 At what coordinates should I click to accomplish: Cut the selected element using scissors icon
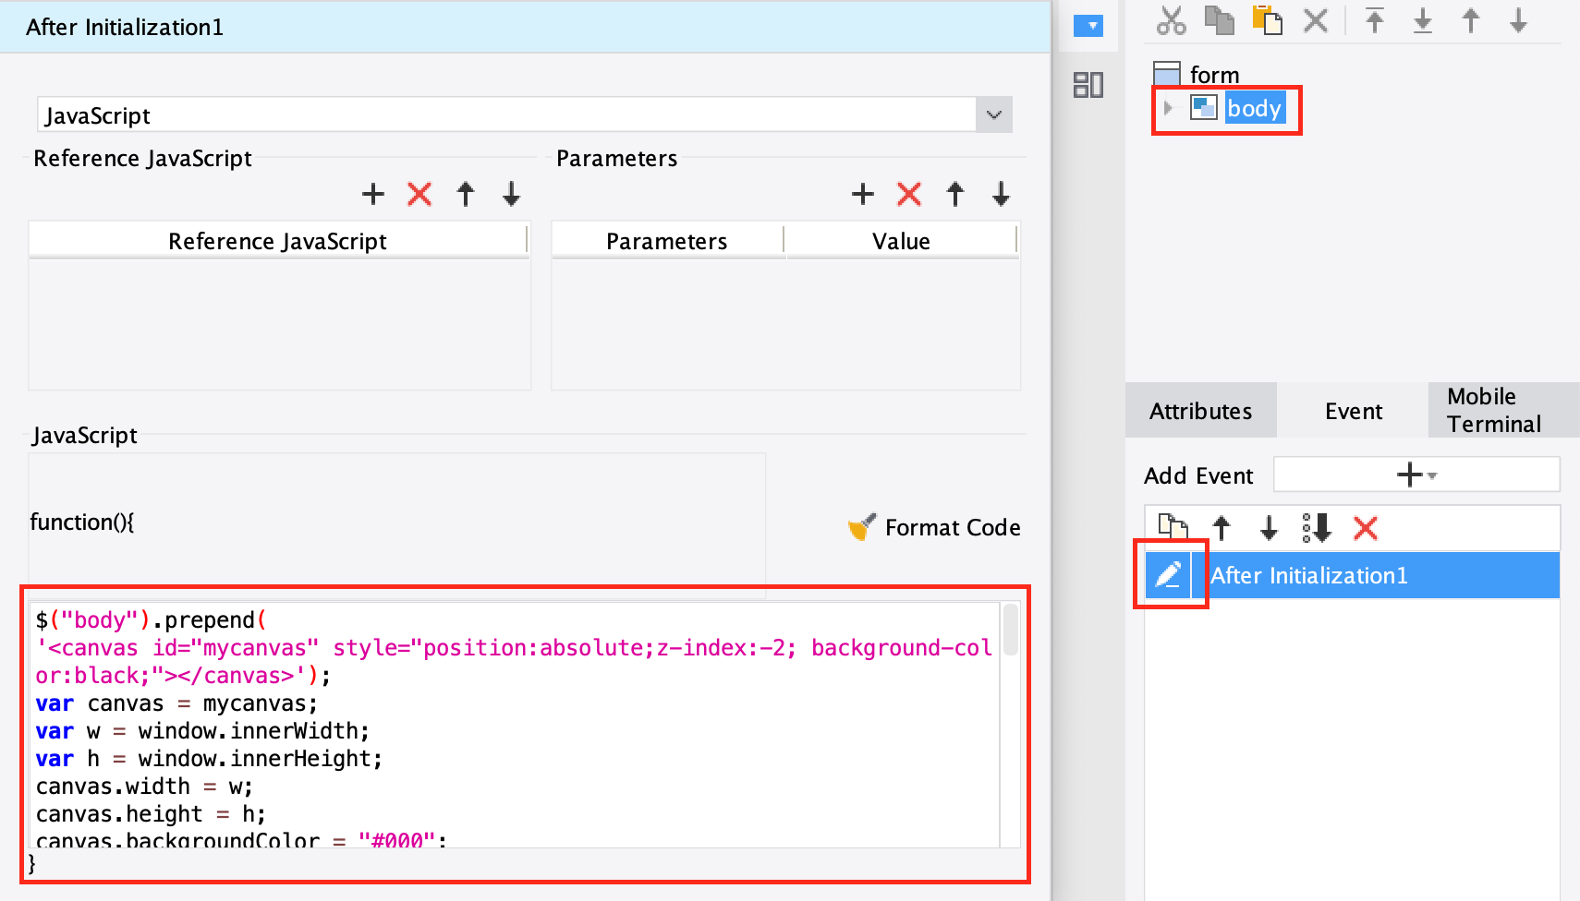pyautogui.click(x=1171, y=20)
